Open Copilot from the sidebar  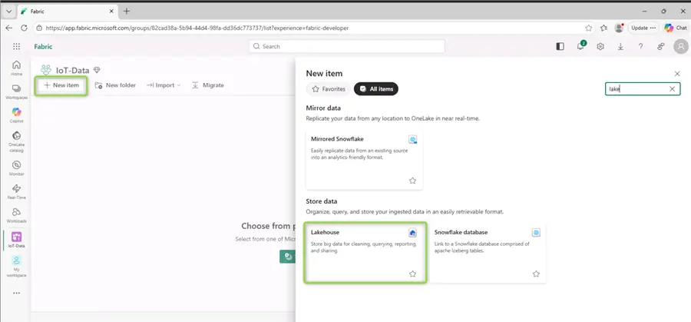(x=16, y=115)
